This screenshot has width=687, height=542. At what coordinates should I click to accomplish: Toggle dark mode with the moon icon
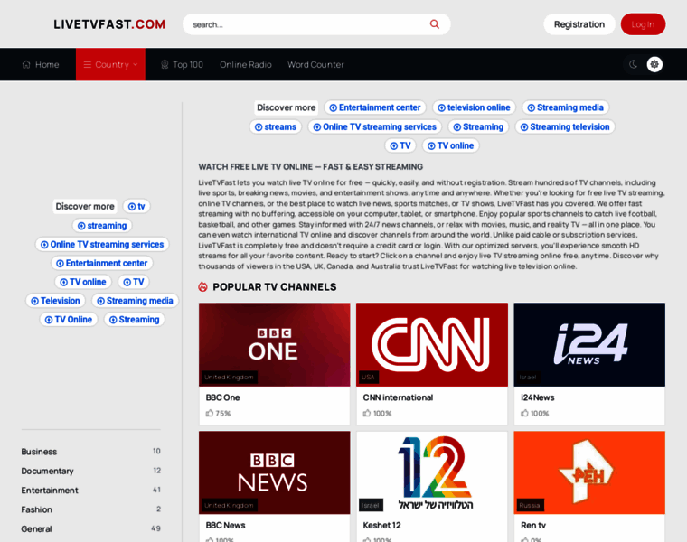pyautogui.click(x=633, y=64)
